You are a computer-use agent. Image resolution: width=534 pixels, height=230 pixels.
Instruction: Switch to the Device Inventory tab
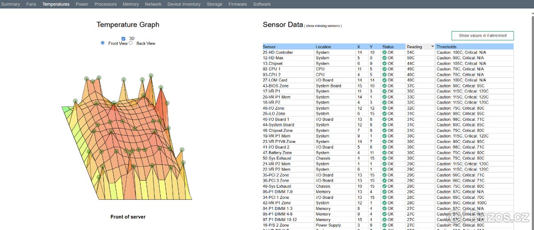(x=184, y=4)
